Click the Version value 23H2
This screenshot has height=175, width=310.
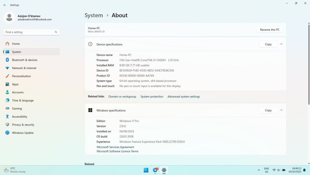(122, 126)
